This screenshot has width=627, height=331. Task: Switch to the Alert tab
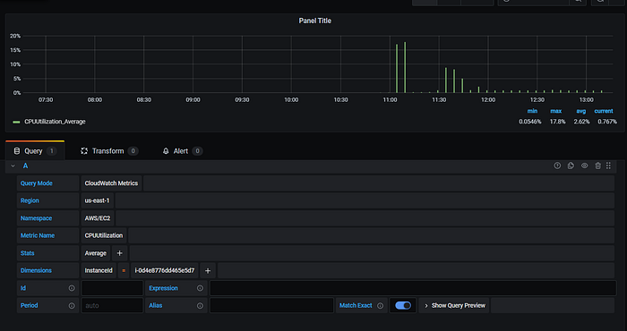182,151
